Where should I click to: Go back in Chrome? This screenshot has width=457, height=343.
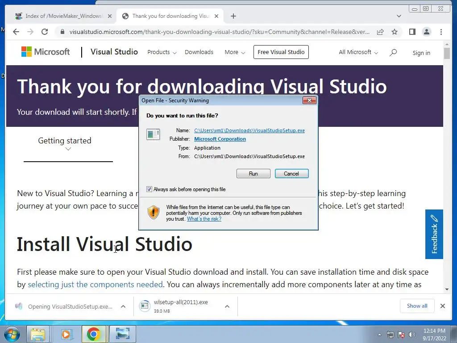[x=16, y=32]
